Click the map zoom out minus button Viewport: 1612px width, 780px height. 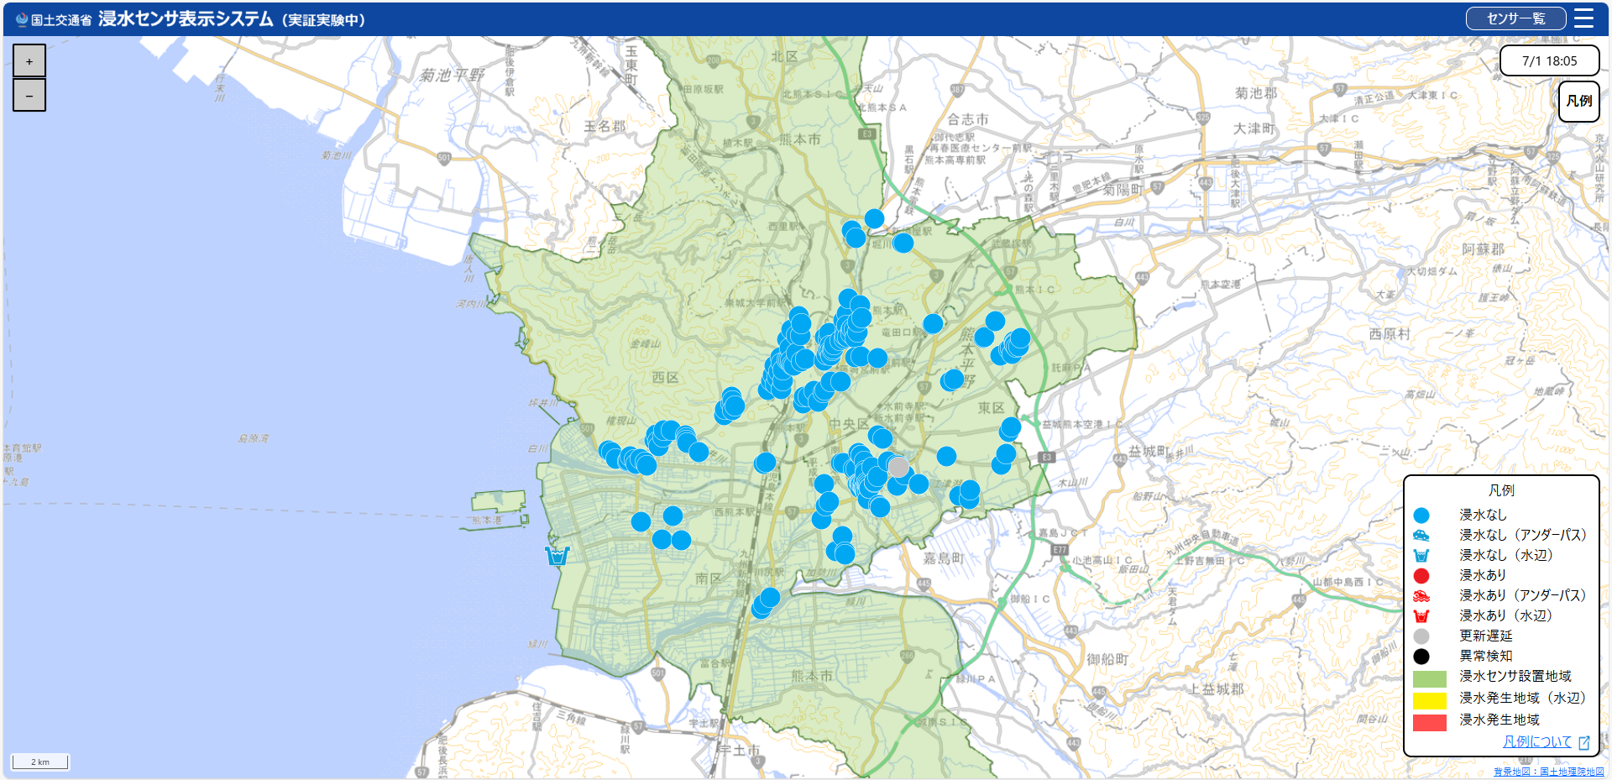(29, 96)
